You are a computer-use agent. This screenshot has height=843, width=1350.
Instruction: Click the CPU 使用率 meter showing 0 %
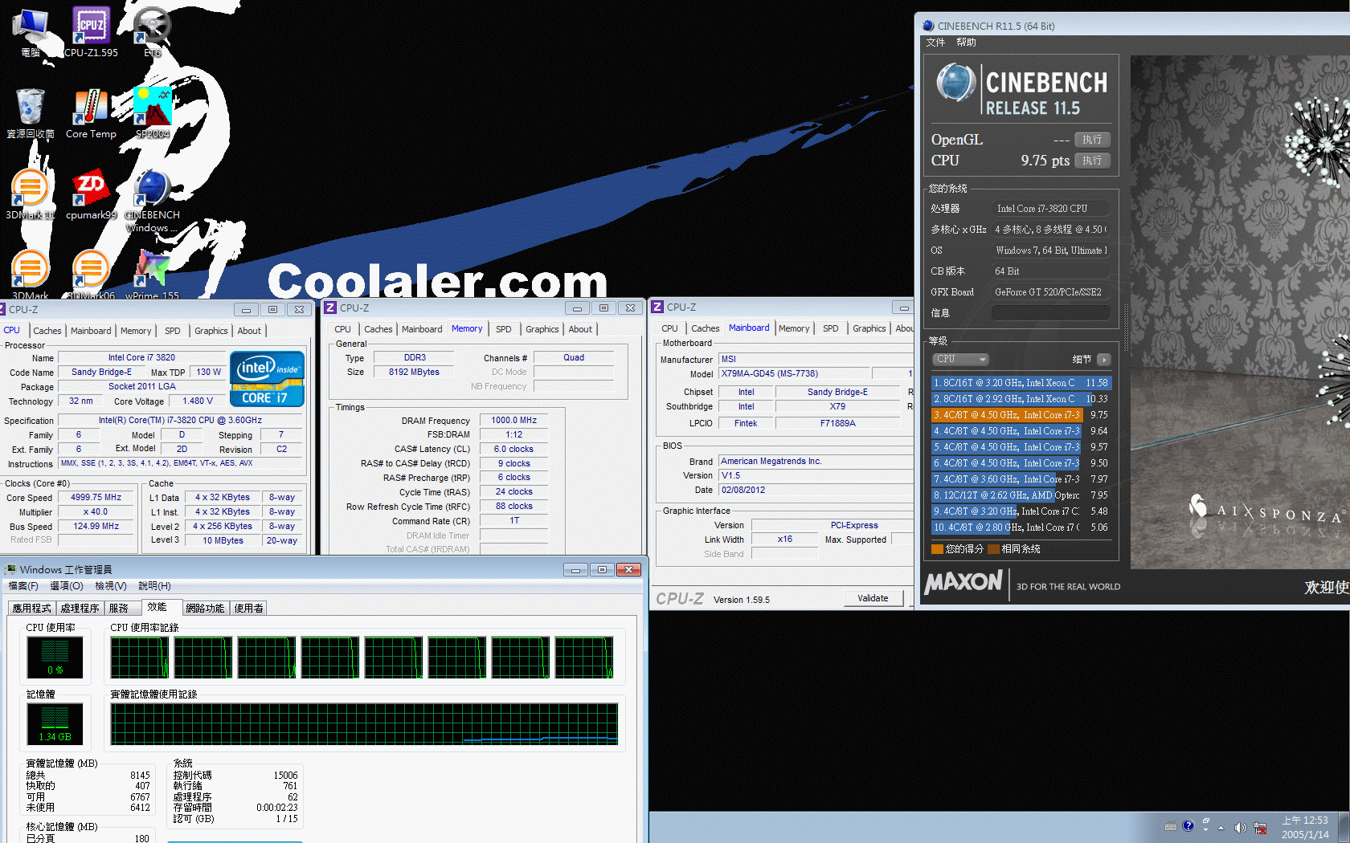pos(55,658)
